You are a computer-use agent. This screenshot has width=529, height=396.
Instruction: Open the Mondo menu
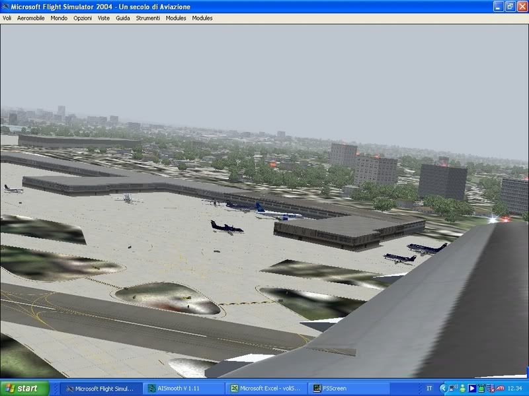pyautogui.click(x=59, y=18)
